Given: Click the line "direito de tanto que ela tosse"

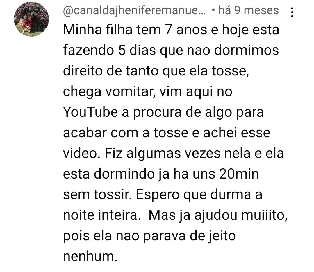Looking at the screenshot, I should (x=156, y=71).
